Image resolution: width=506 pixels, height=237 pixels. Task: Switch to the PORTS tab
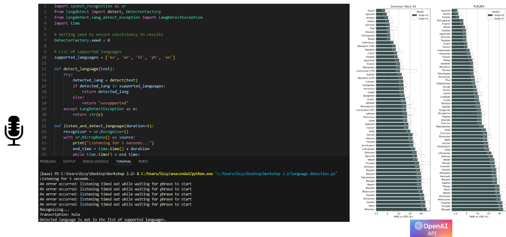click(x=143, y=161)
